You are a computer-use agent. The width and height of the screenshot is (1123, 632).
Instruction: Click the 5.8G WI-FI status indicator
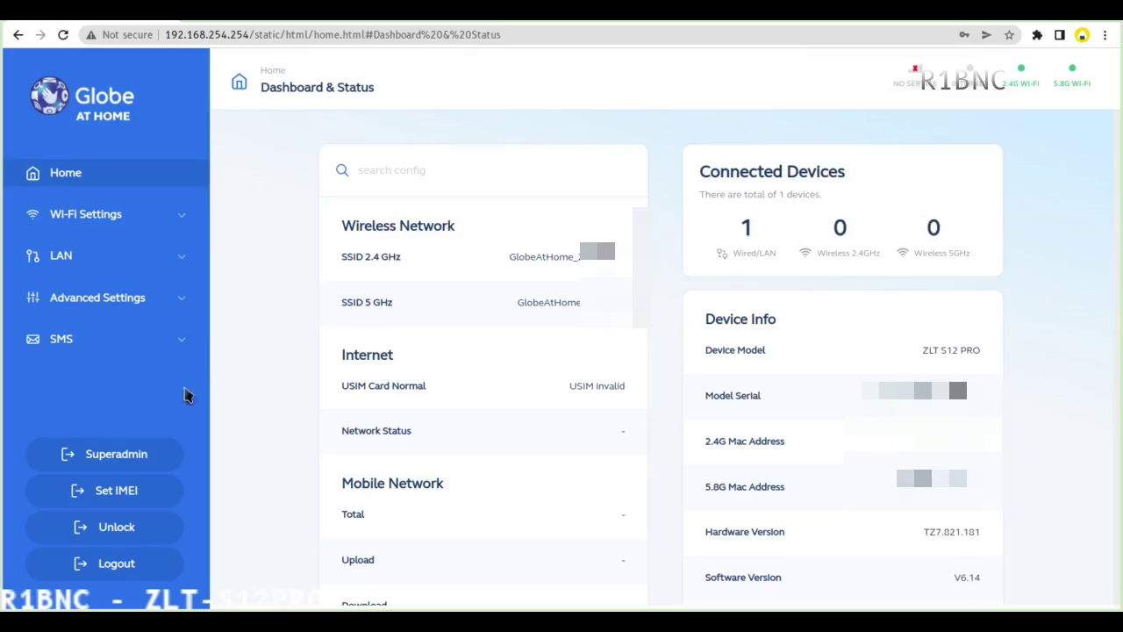point(1072,76)
